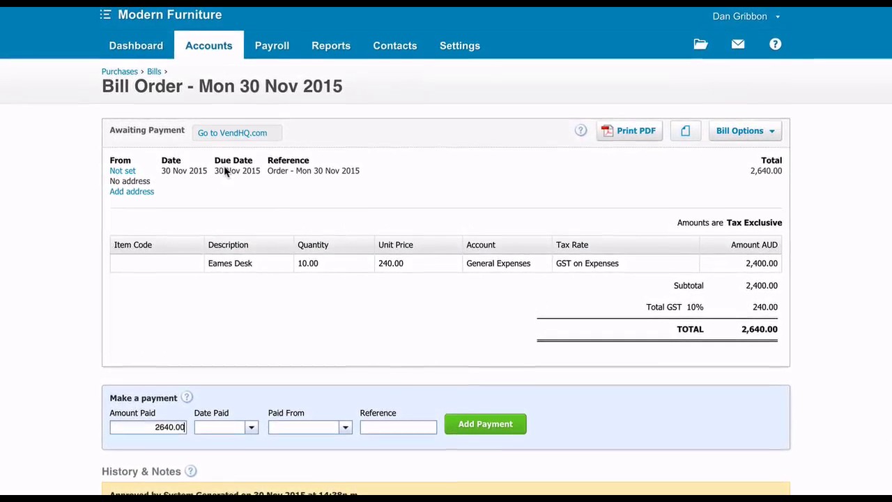The width and height of the screenshot is (892, 502).
Task: Click the quantity value 10.00
Action: [x=308, y=264]
